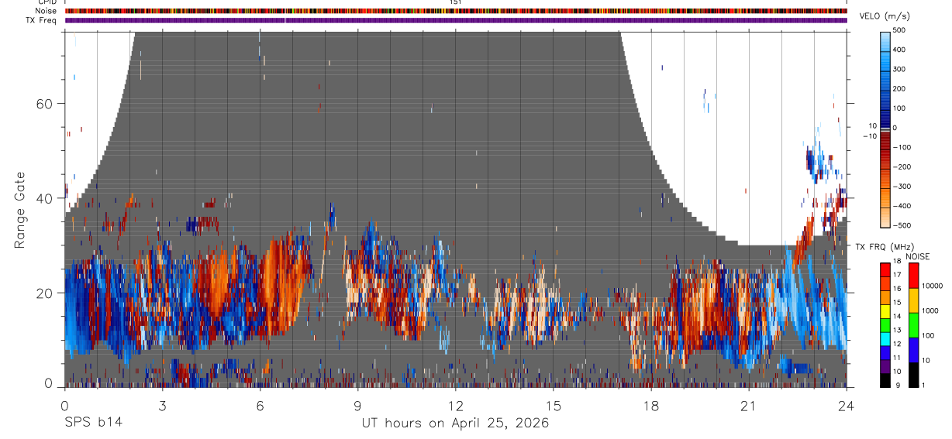Click the '12' UT hour tick label
The image size is (952, 439).
[x=455, y=405]
